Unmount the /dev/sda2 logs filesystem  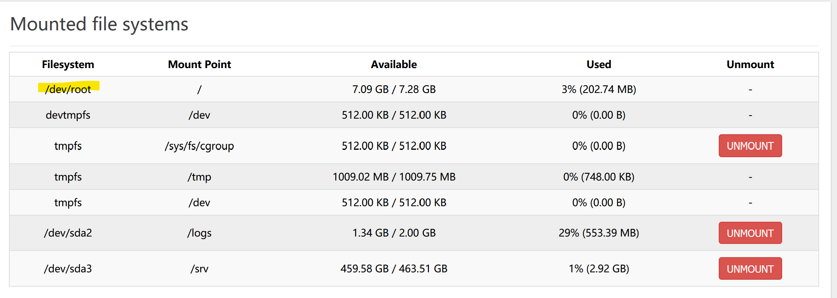750,233
